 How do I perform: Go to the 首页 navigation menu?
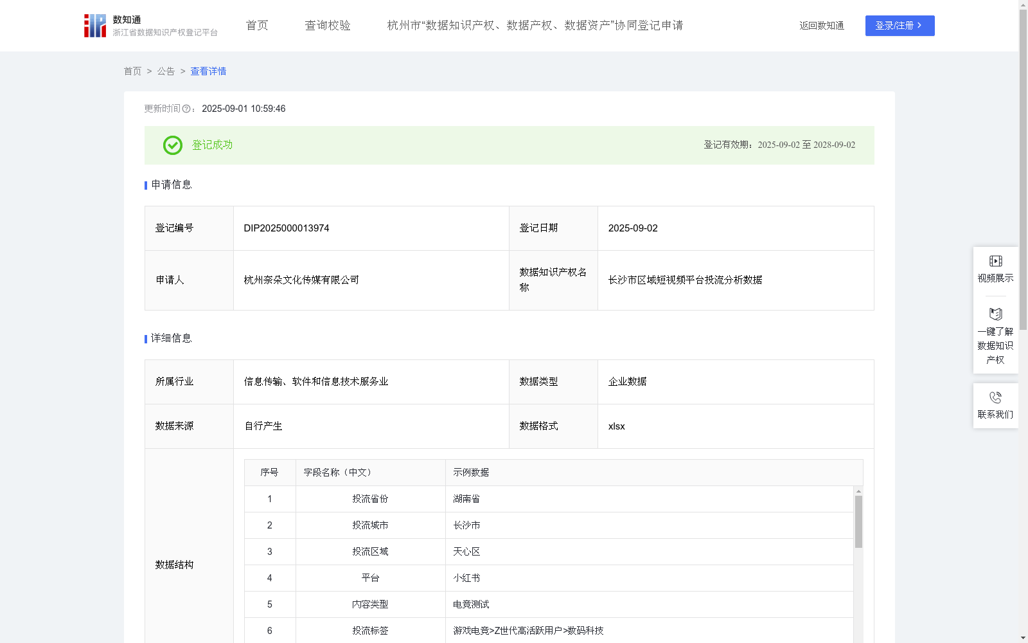click(257, 26)
